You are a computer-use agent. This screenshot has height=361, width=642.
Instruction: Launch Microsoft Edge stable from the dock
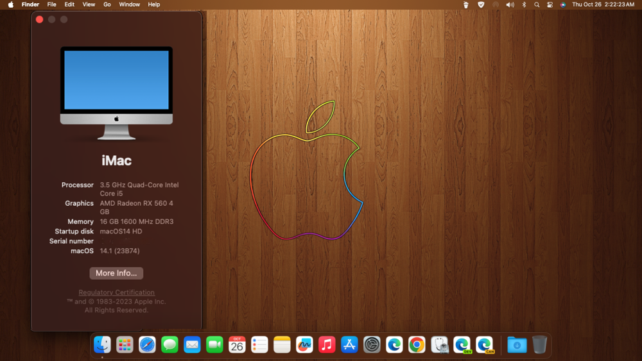(x=394, y=344)
